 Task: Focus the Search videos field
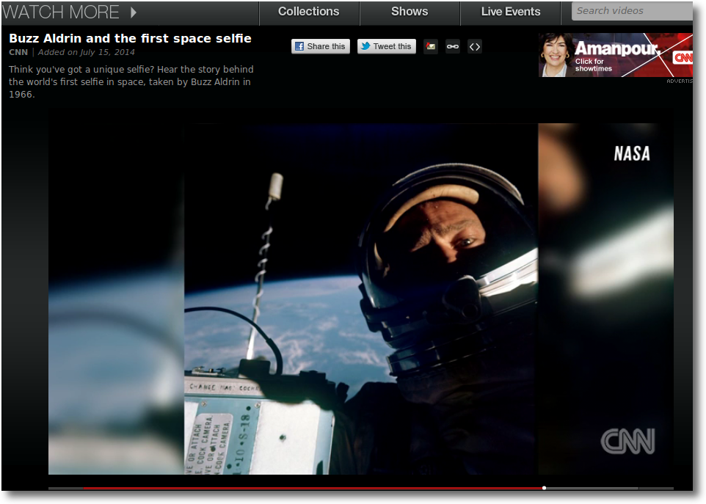point(632,11)
